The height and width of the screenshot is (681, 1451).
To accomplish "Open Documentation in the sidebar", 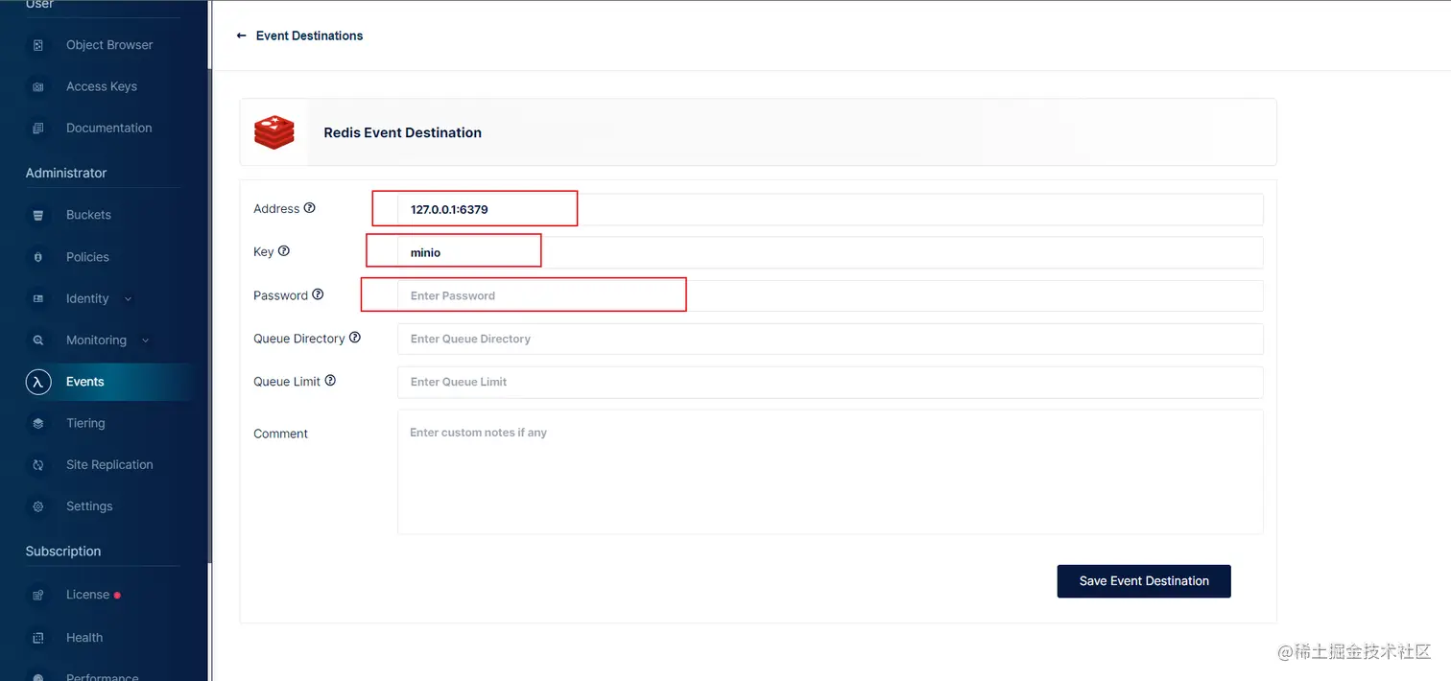I will click(x=108, y=128).
